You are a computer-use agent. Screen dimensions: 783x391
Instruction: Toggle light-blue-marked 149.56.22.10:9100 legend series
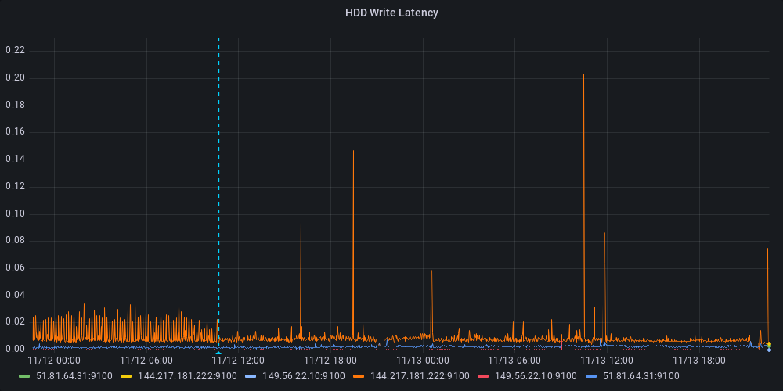pyautogui.click(x=304, y=376)
